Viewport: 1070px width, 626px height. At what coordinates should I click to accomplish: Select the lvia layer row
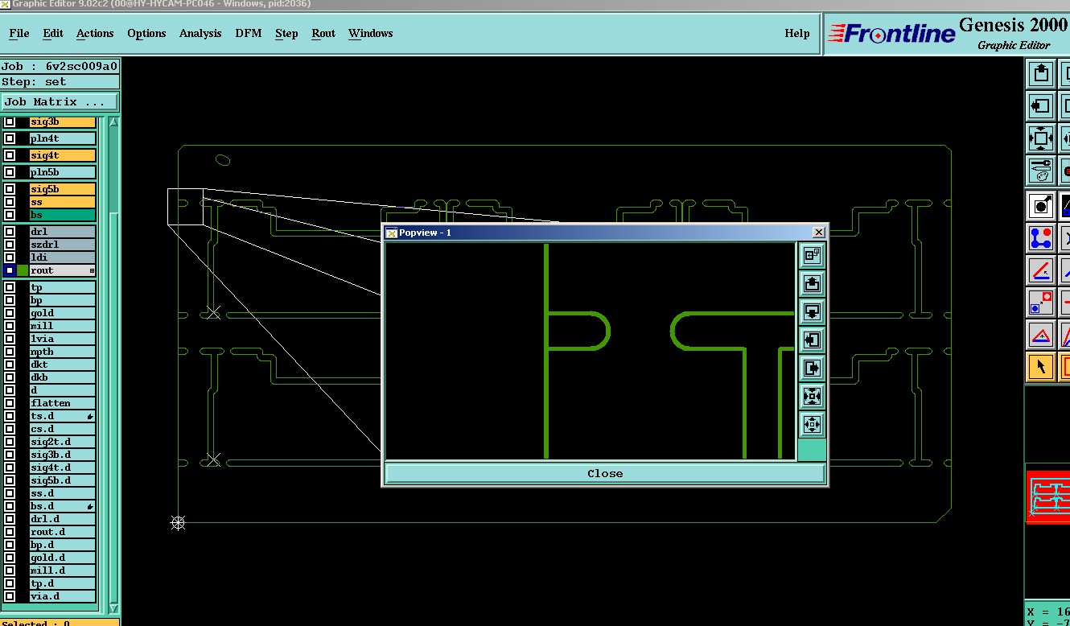click(x=63, y=339)
